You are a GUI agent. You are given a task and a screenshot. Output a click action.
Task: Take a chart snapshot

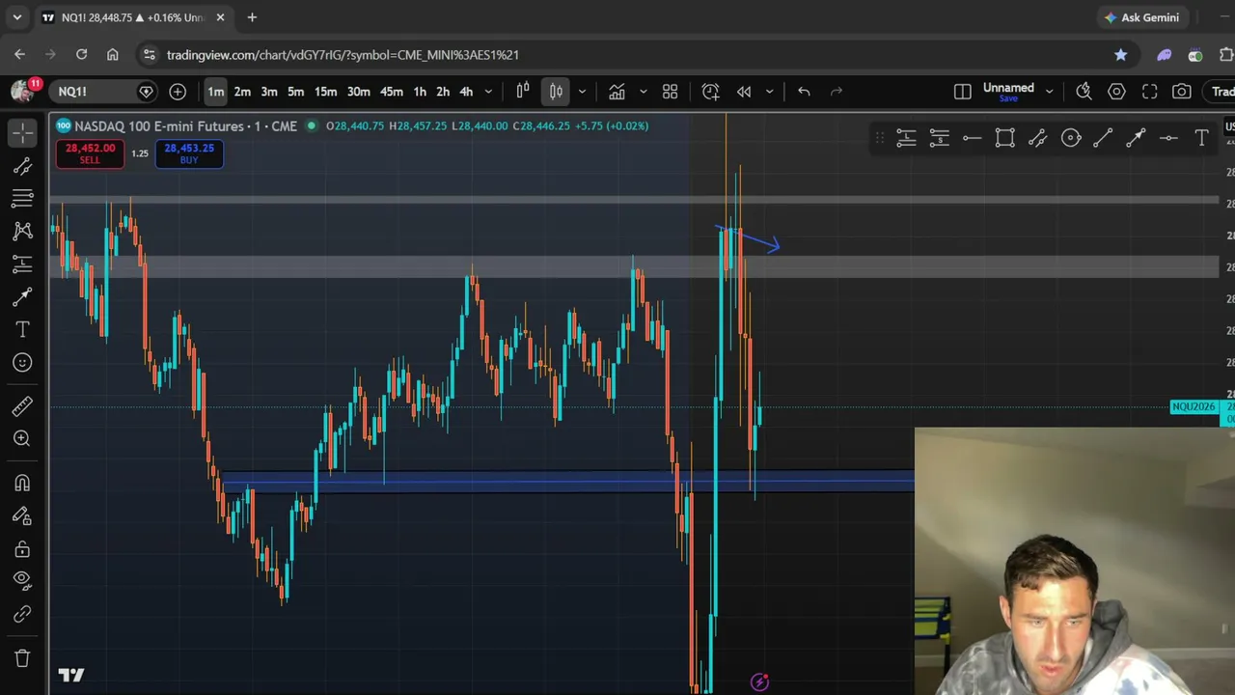click(x=1182, y=92)
